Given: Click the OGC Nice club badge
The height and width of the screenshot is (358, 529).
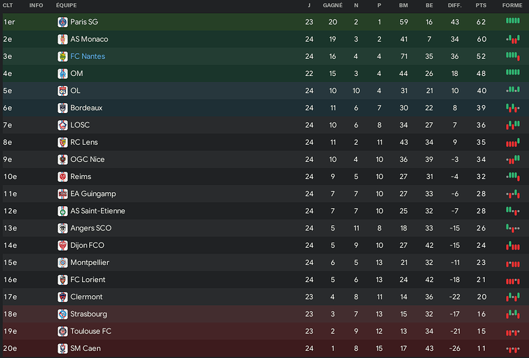Looking at the screenshot, I should [62, 159].
